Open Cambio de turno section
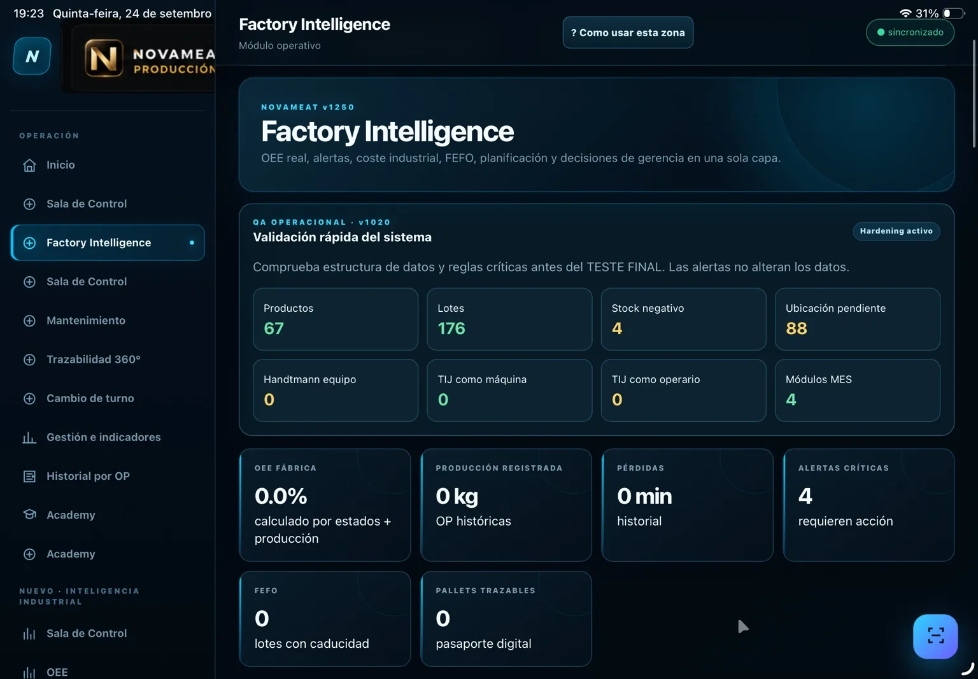The height and width of the screenshot is (679, 978). click(x=108, y=398)
